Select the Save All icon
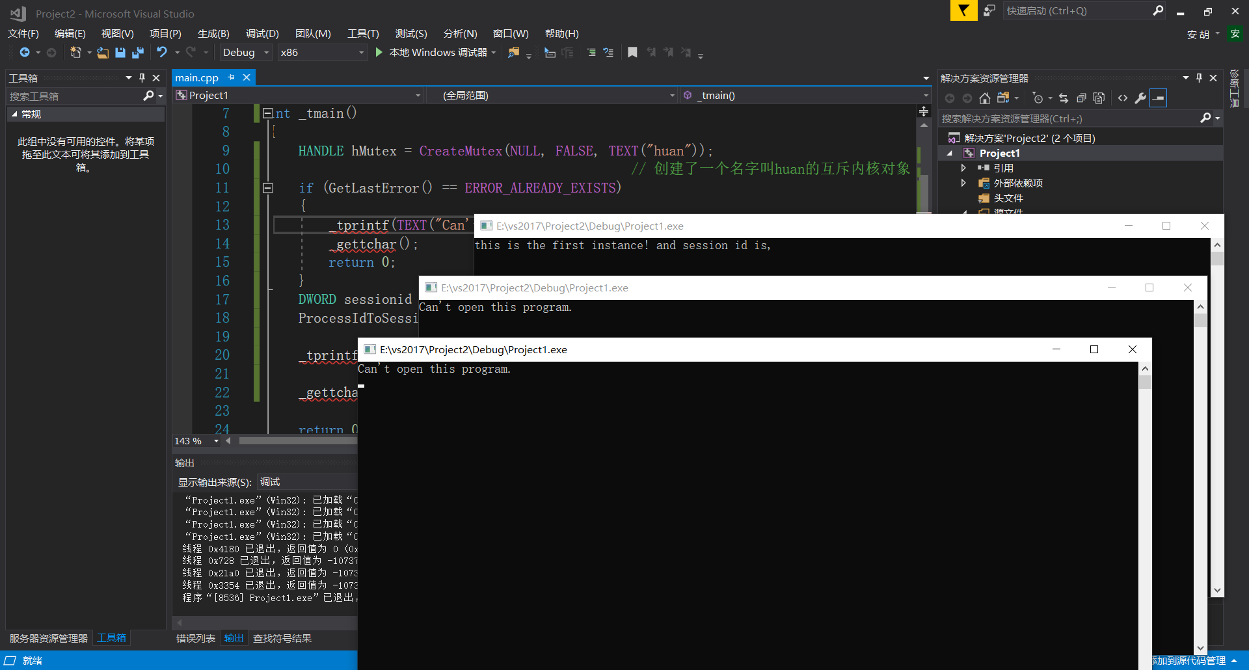The width and height of the screenshot is (1249, 670). click(137, 53)
